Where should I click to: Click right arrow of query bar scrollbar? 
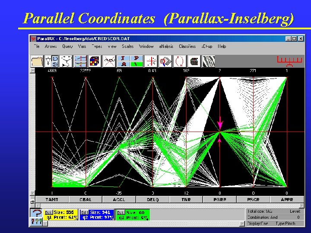242,224
